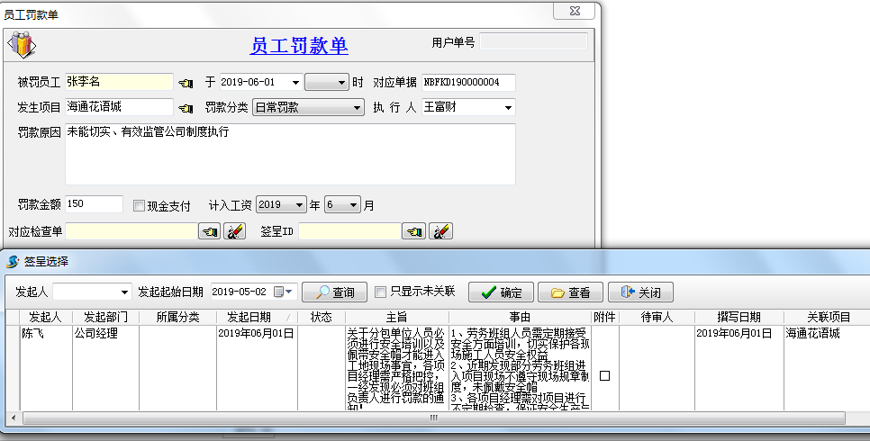870x441 pixels.
Task: Click the 罚款金额 field showing 150
Action: pos(94,204)
